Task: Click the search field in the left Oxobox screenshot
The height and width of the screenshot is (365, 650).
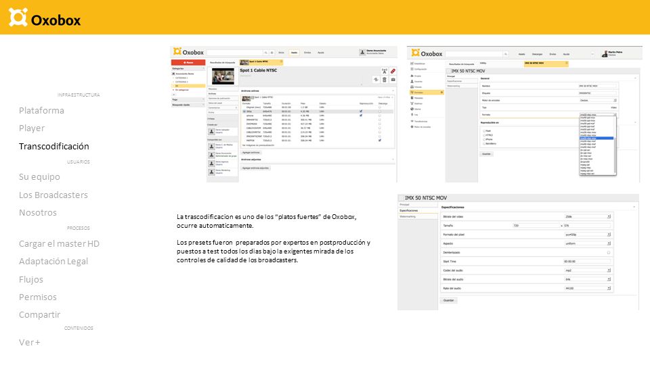Action: [235, 53]
